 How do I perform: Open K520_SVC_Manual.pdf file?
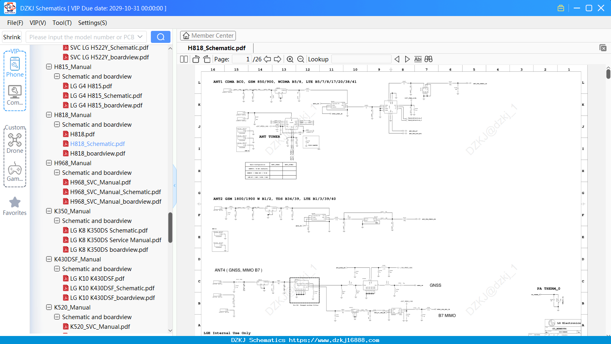pos(100,326)
